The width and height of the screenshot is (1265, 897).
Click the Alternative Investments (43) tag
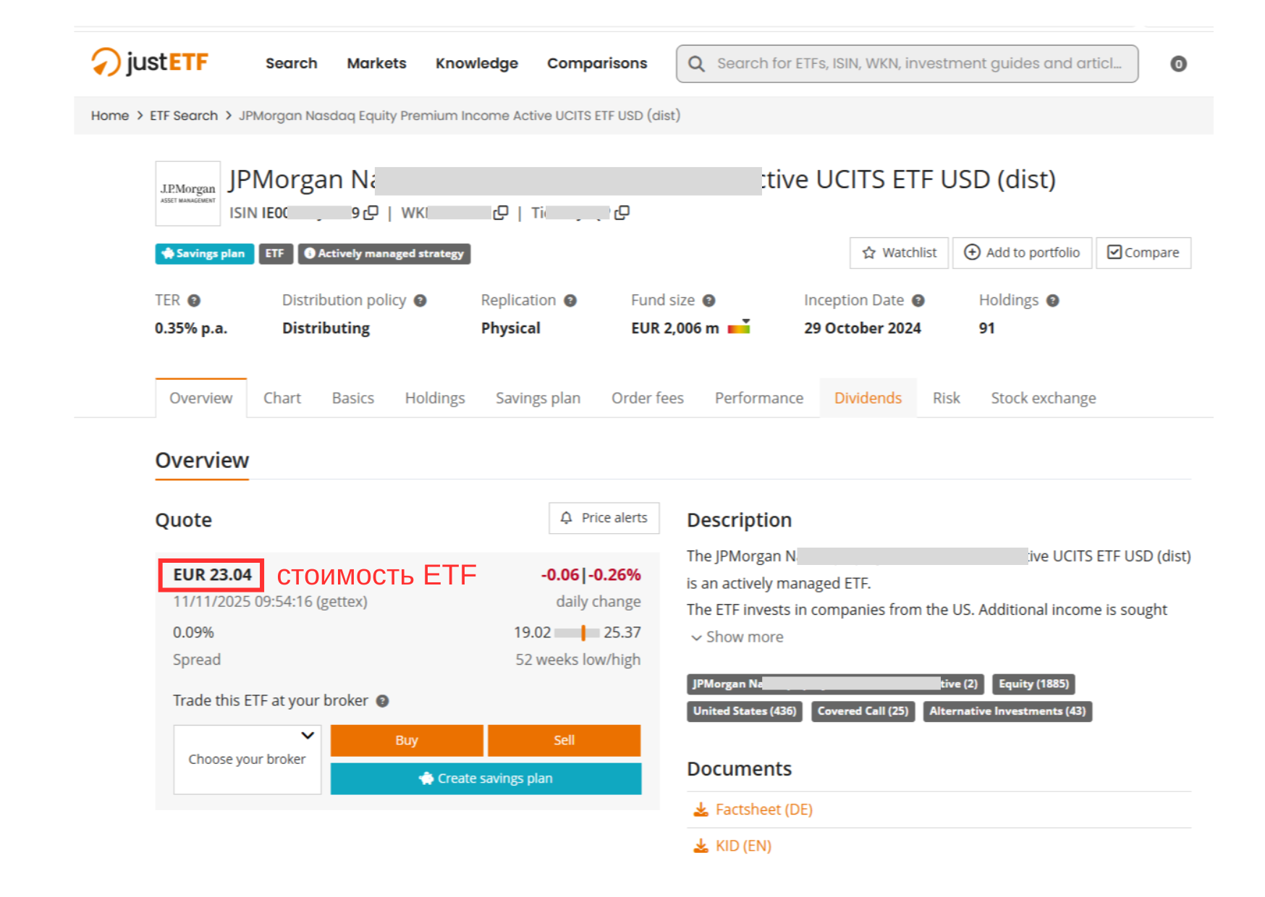tap(1007, 711)
